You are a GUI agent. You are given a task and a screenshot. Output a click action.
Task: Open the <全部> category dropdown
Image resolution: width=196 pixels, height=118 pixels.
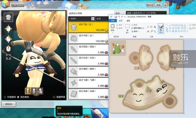click(81, 19)
